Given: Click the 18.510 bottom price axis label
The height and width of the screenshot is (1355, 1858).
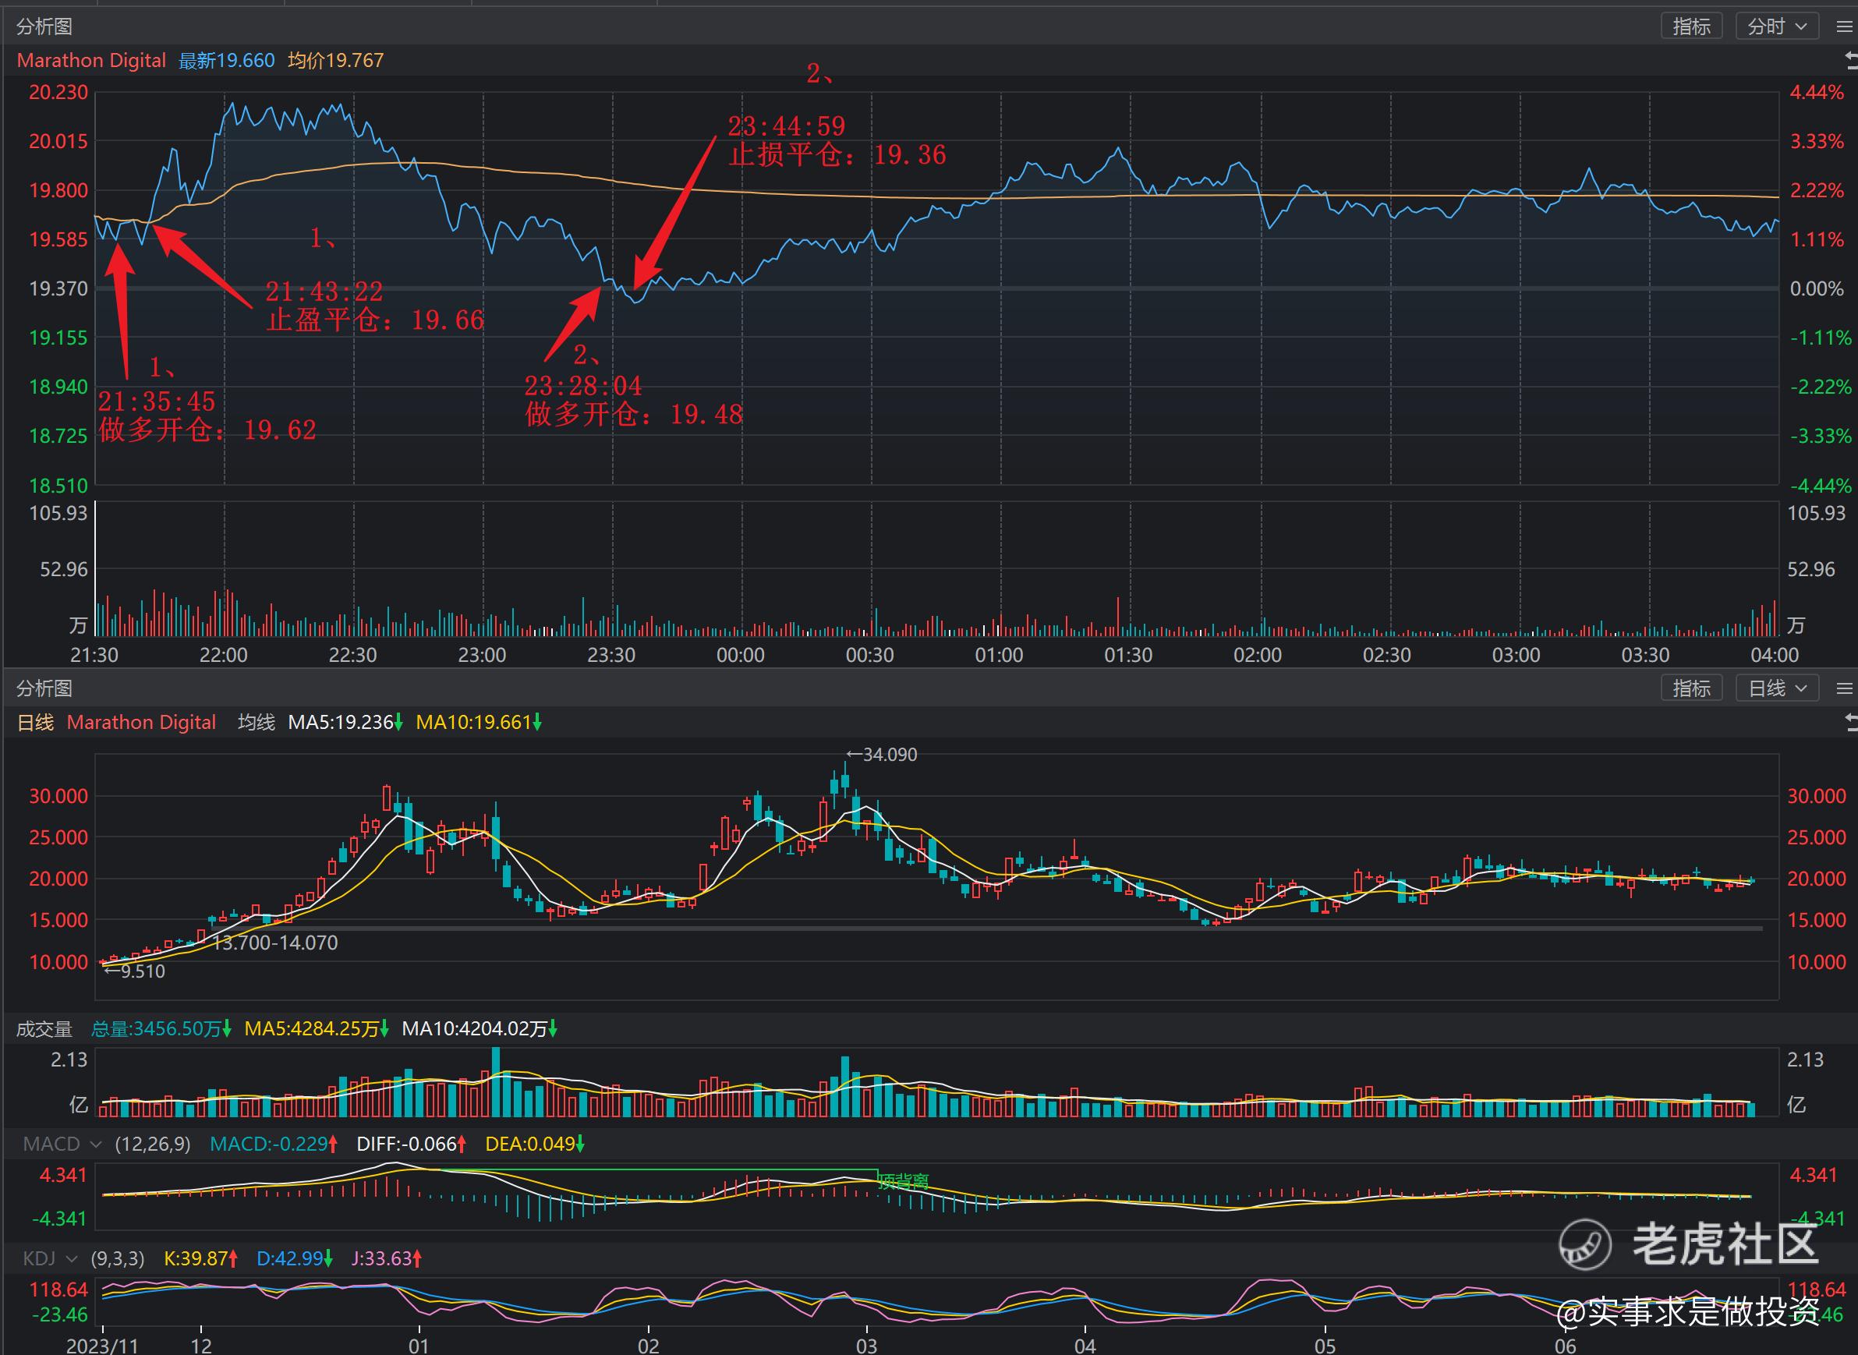Looking at the screenshot, I should (x=58, y=486).
